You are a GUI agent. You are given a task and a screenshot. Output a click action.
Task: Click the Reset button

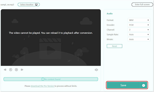coord(114,46)
